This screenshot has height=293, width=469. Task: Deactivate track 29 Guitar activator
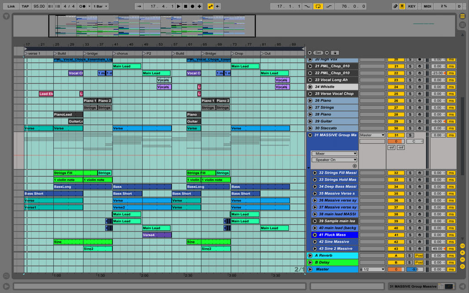point(396,121)
